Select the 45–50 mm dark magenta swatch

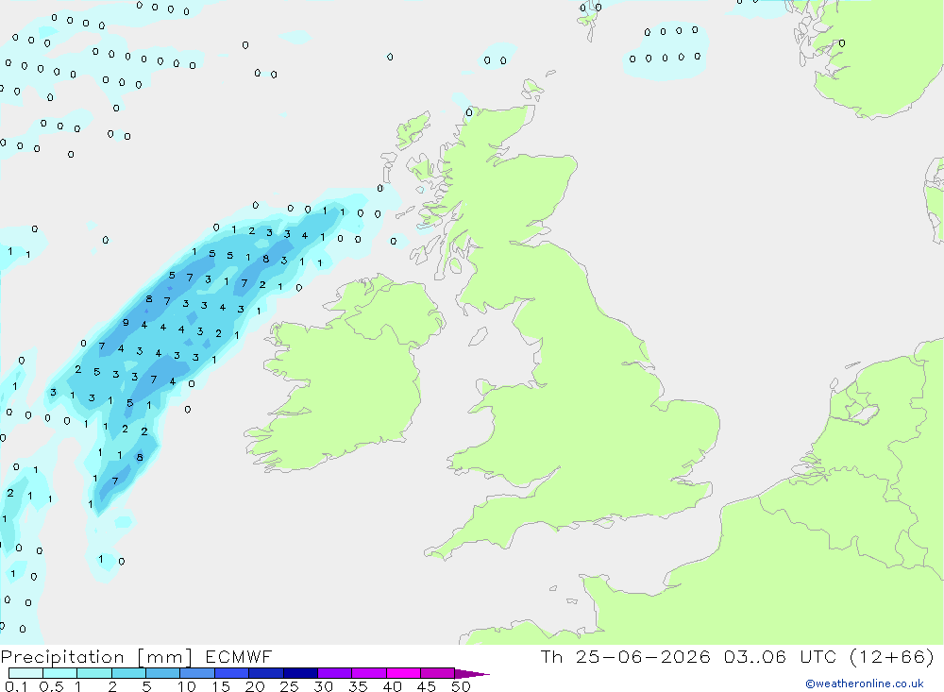tap(437, 673)
